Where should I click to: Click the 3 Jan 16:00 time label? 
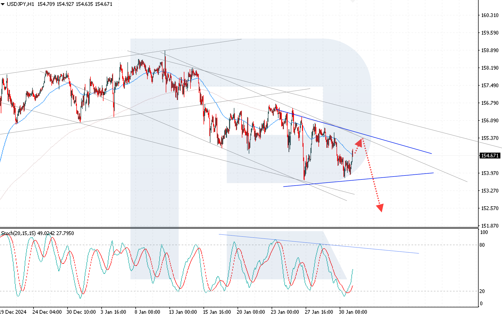pos(113,312)
